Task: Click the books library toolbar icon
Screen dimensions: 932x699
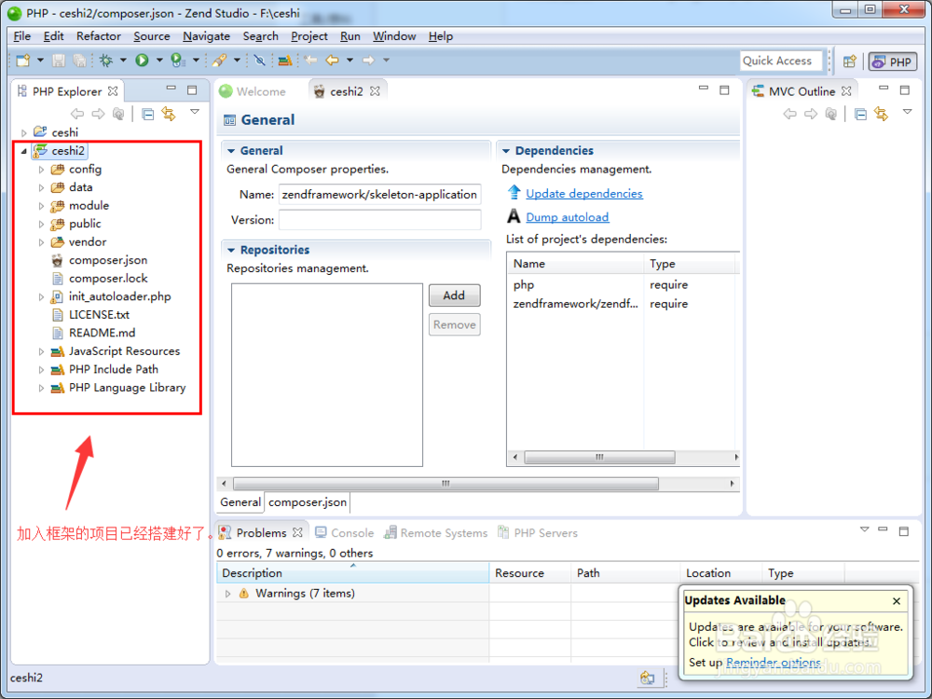Action: tap(285, 60)
